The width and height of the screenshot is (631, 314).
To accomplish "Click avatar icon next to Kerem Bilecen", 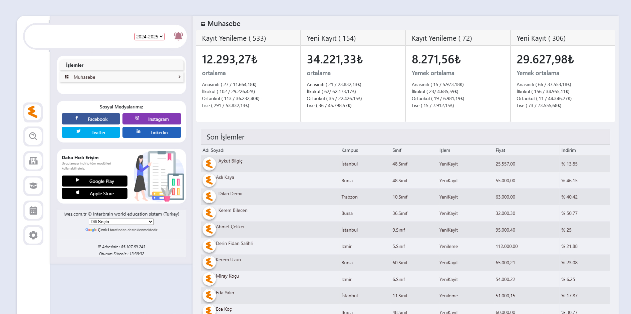I will [209, 213].
